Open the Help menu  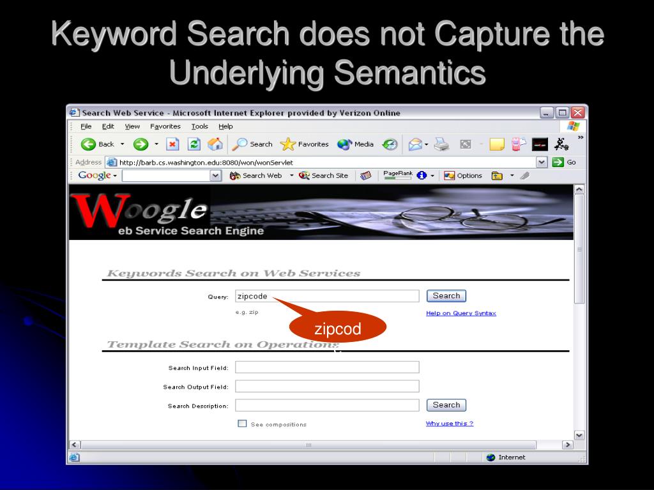(225, 126)
